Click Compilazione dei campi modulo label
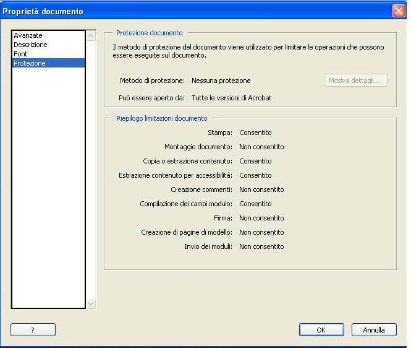This screenshot has height=348, width=411. coord(186,204)
